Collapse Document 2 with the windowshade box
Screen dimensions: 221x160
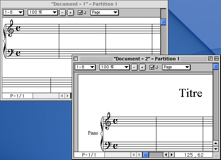[x=216, y=59]
